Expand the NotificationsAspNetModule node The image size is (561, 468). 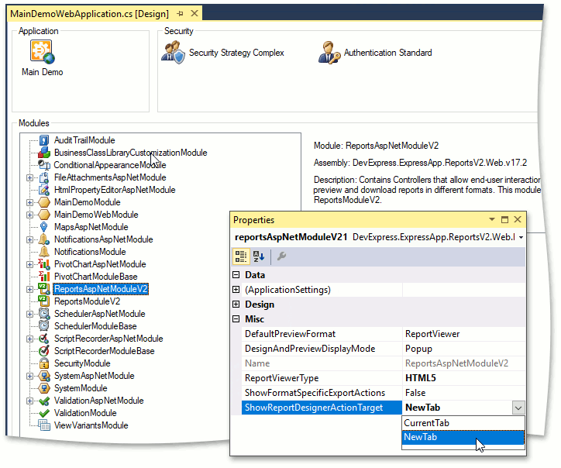pos(29,239)
